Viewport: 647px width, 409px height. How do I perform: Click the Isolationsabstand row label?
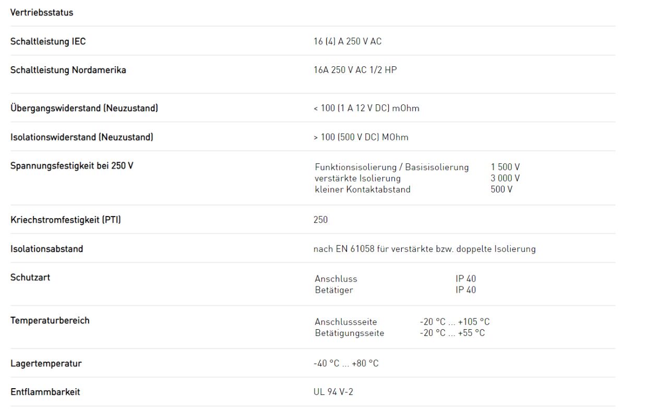46,249
